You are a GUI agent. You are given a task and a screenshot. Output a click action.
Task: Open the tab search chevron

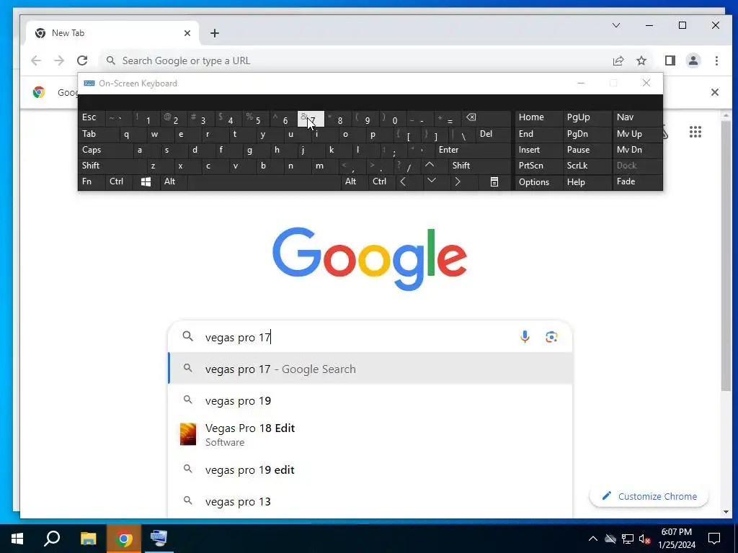615,25
